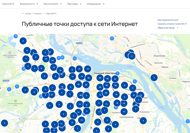The width and height of the screenshot is (190, 133).
Task: Click the cluster marker with 58
Action: (115, 85)
